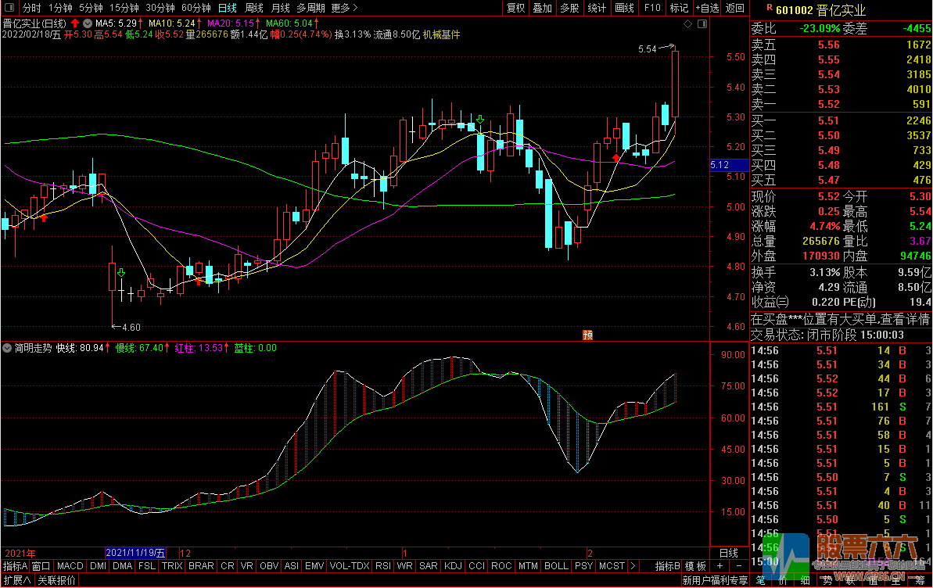Screen dimensions: 933x588
Task: Click the green down arrow signal in January
Action: pos(480,120)
